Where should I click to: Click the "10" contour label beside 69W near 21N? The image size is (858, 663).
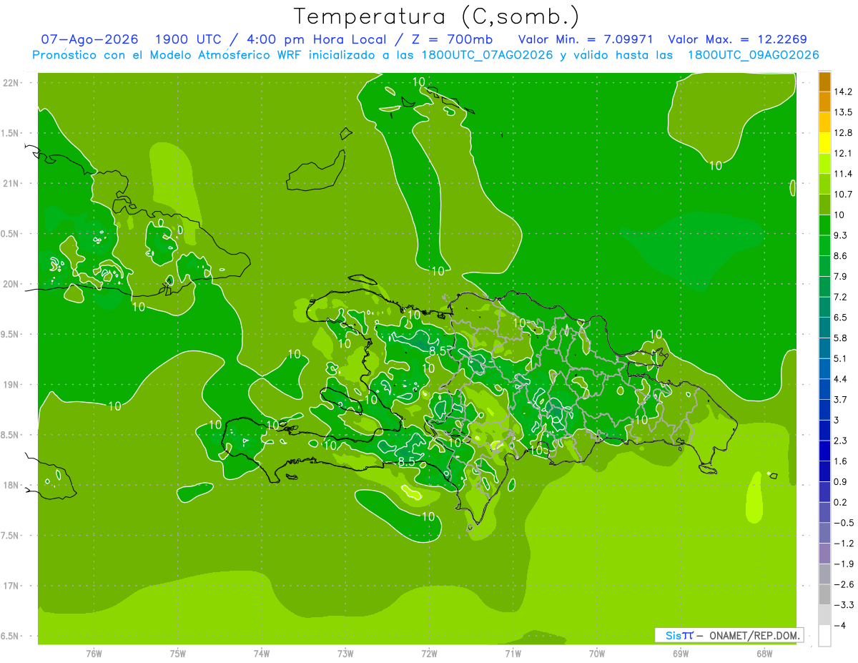[715, 165]
